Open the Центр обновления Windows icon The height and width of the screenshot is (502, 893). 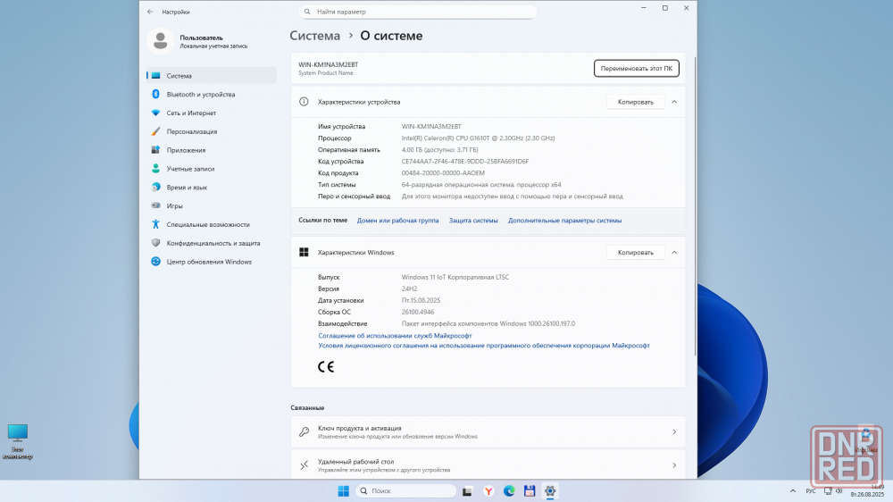(x=155, y=262)
